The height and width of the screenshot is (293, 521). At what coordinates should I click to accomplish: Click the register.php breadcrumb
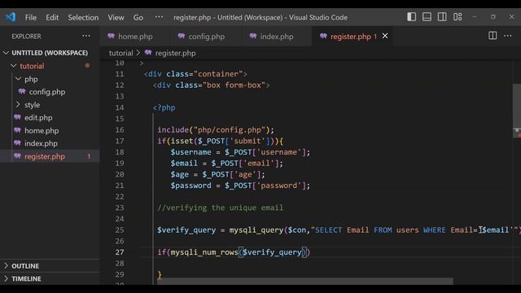175,53
